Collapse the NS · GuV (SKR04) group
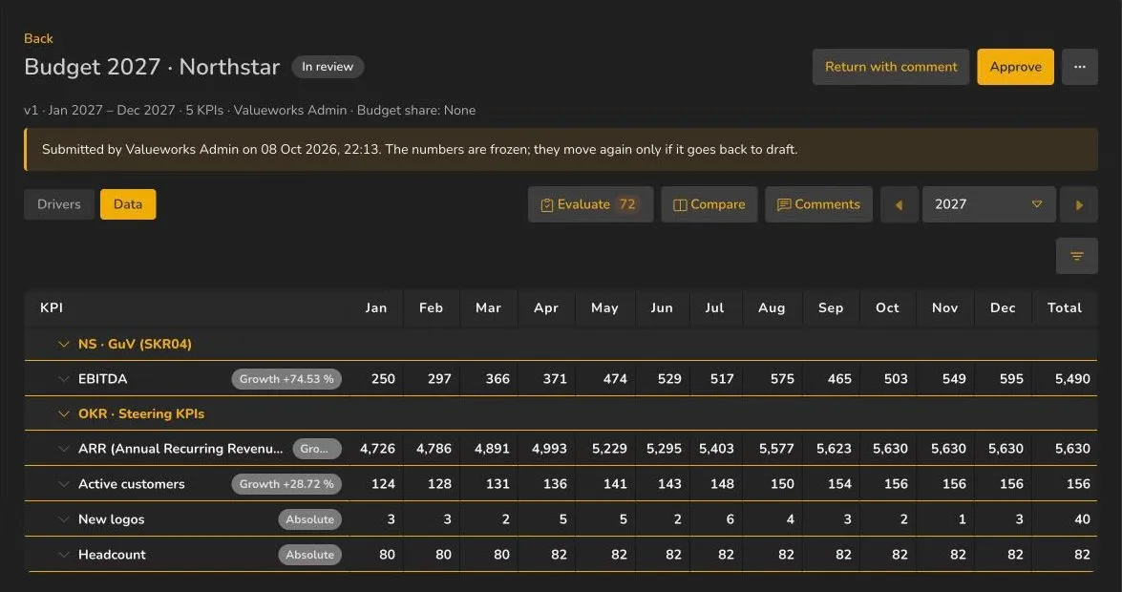1122x592 pixels. point(64,345)
